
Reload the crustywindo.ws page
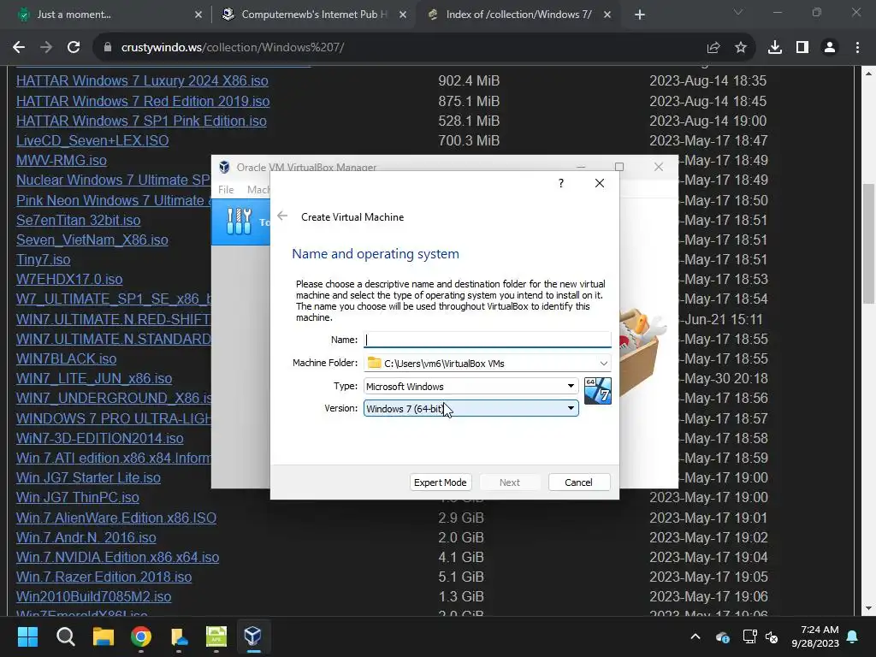click(x=74, y=48)
